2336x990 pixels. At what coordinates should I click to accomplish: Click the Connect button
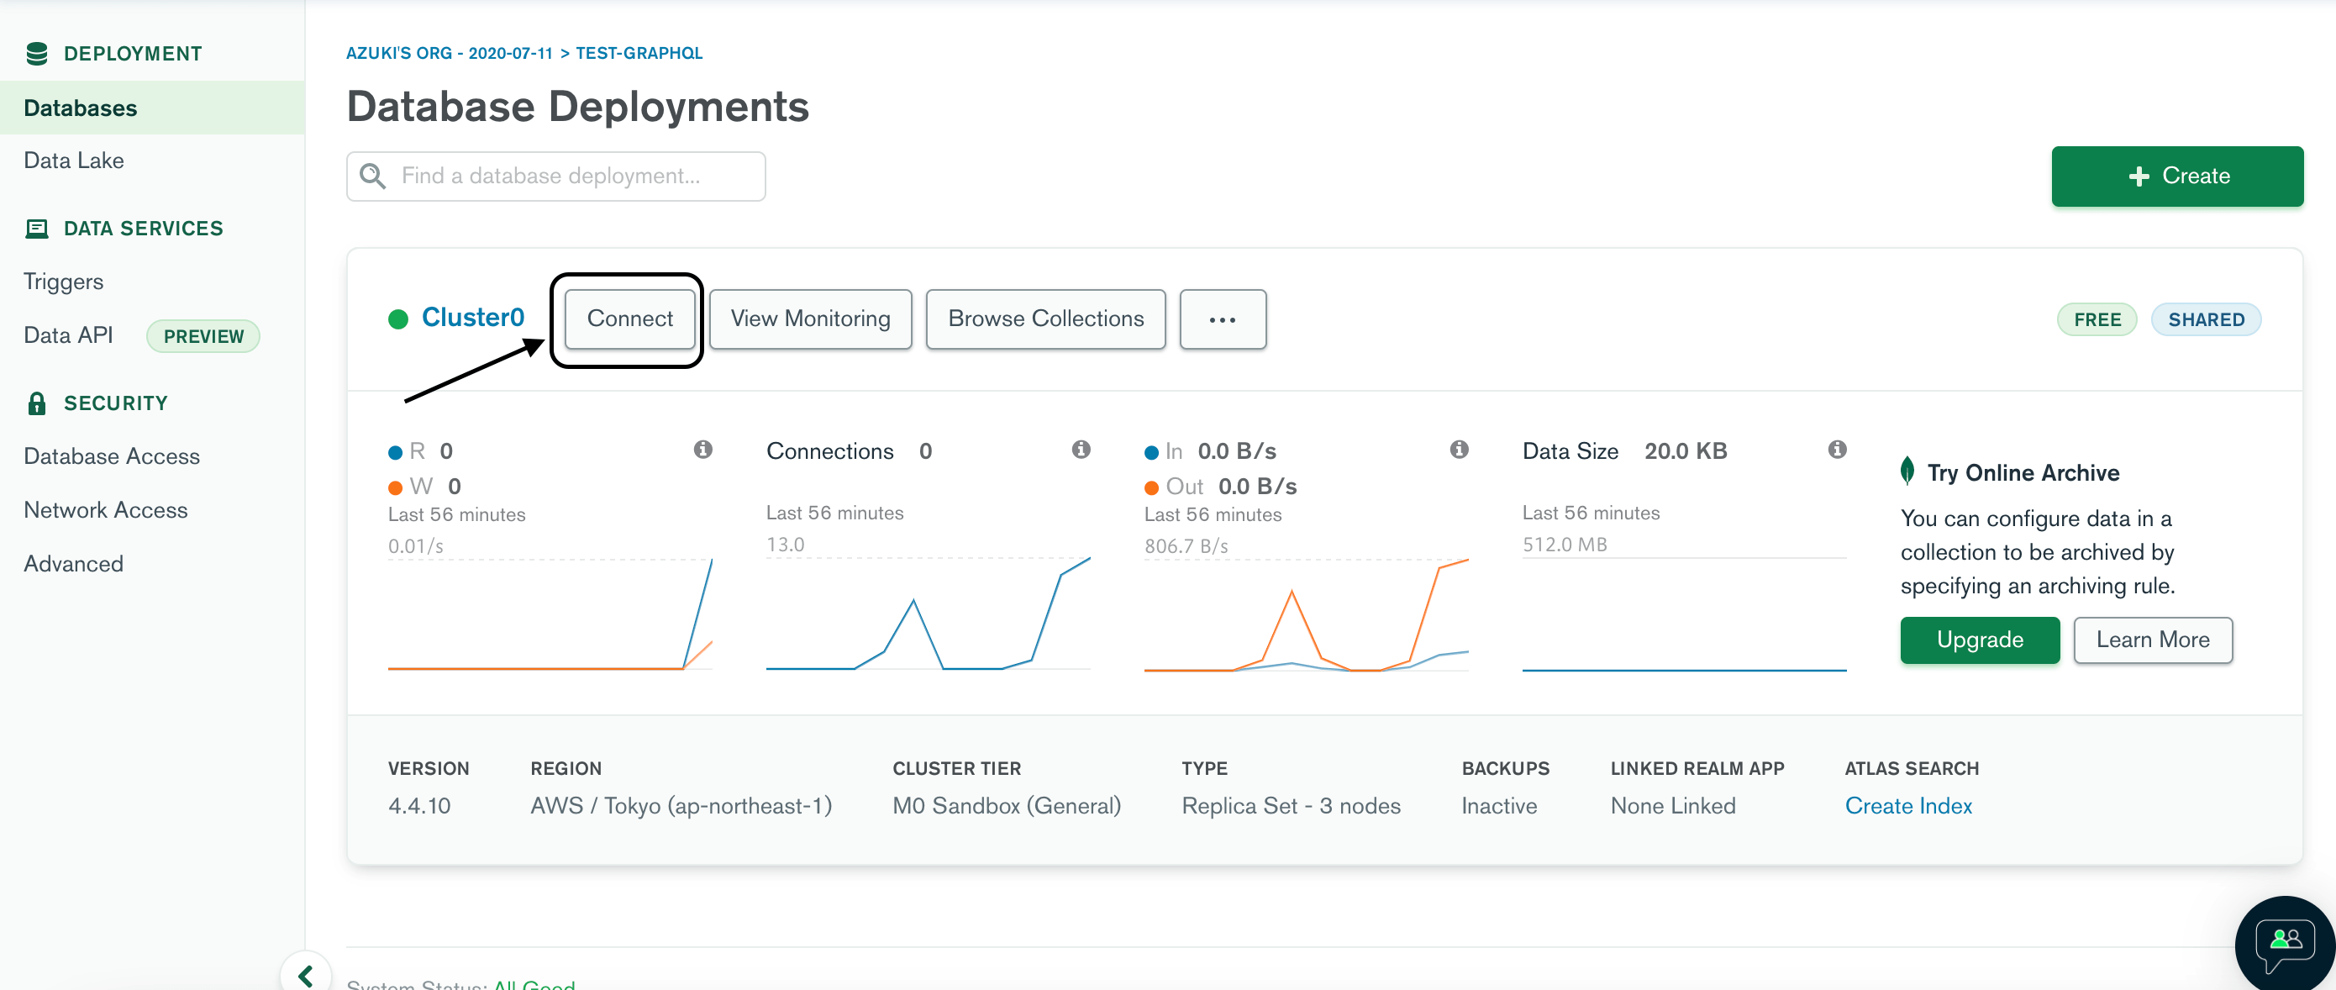pyautogui.click(x=629, y=319)
